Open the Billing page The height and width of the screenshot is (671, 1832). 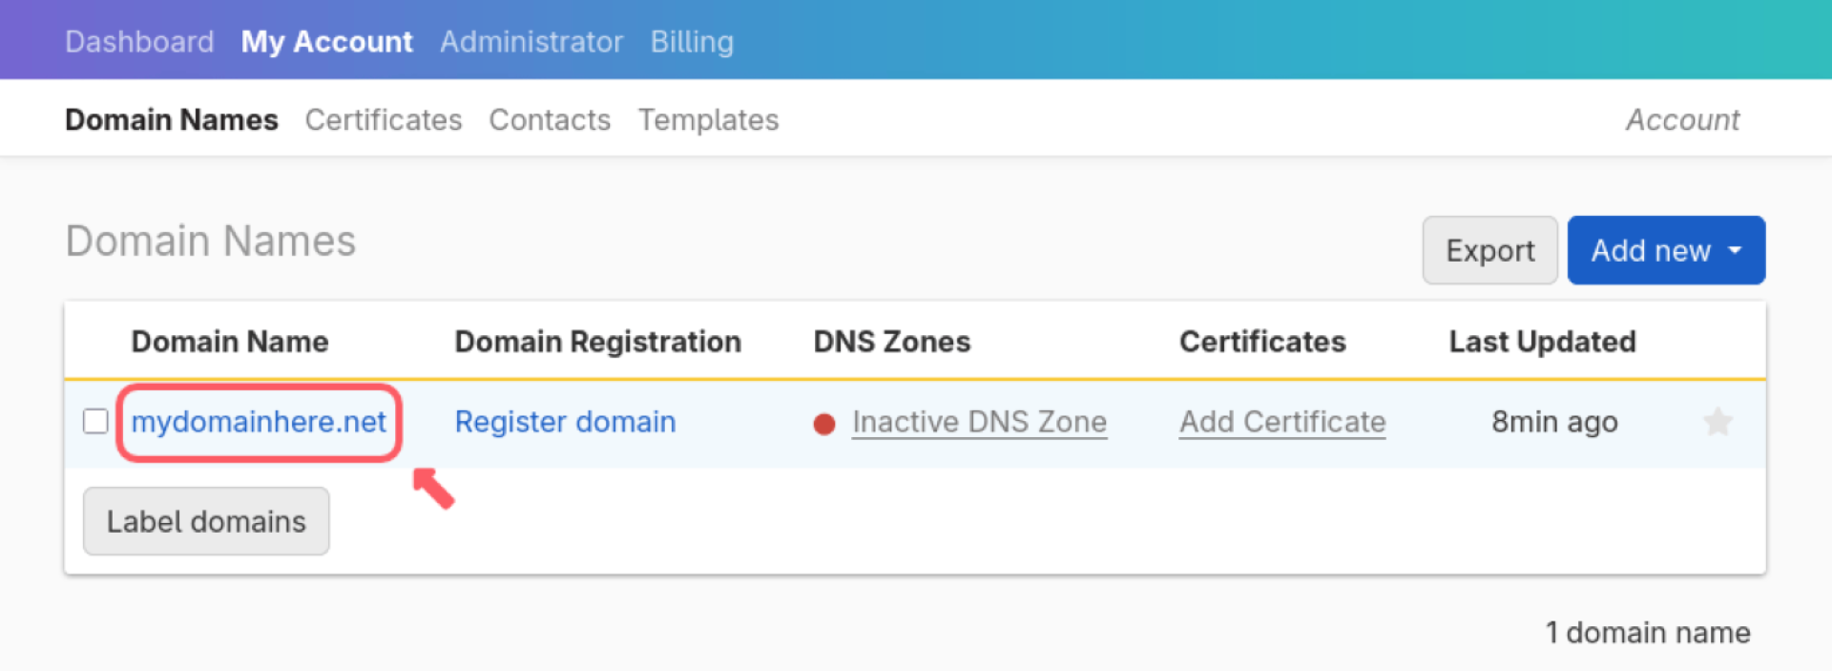(x=692, y=42)
